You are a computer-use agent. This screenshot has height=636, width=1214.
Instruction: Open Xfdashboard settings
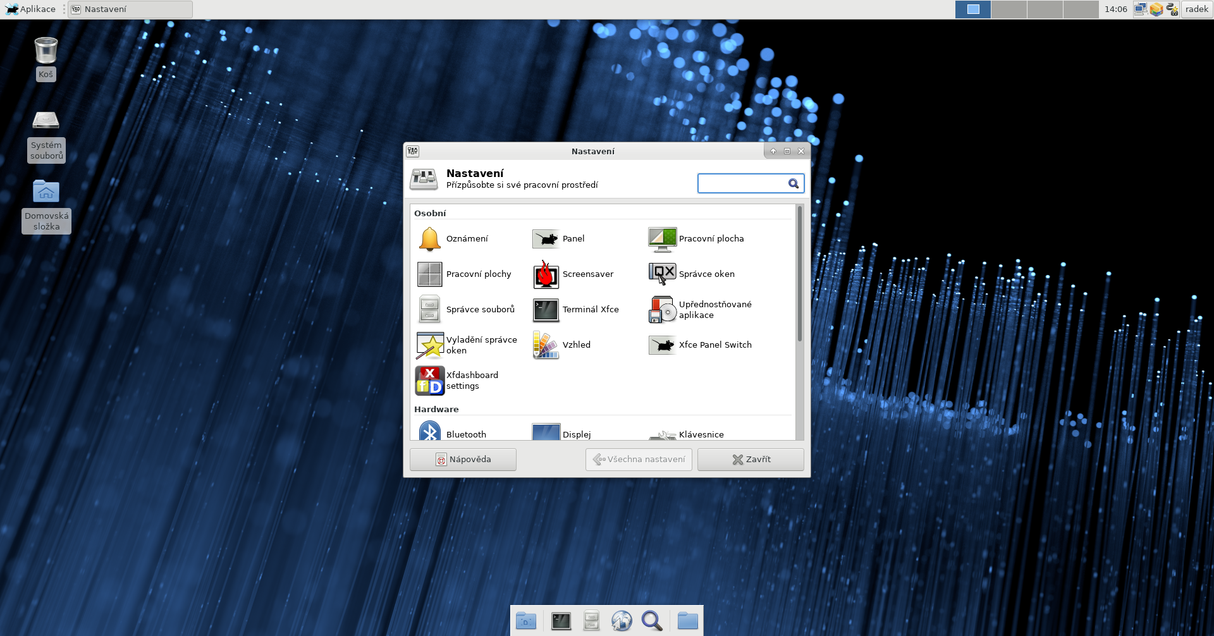click(x=457, y=381)
